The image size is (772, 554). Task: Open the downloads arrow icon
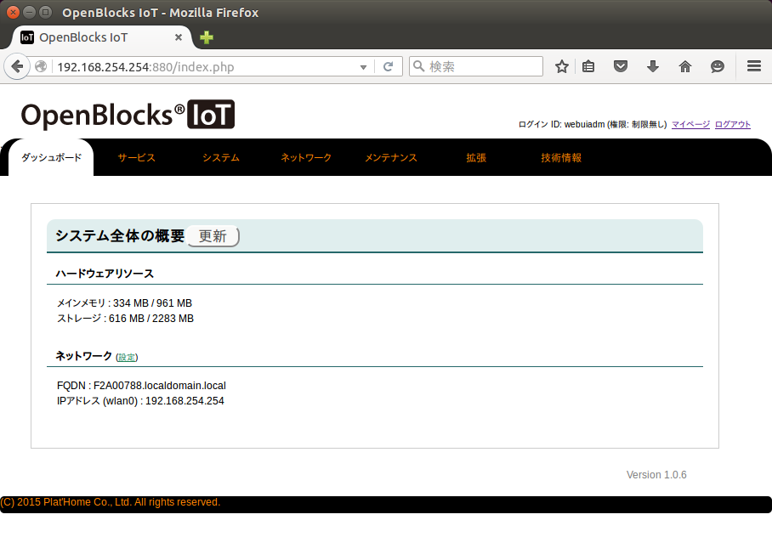653,66
